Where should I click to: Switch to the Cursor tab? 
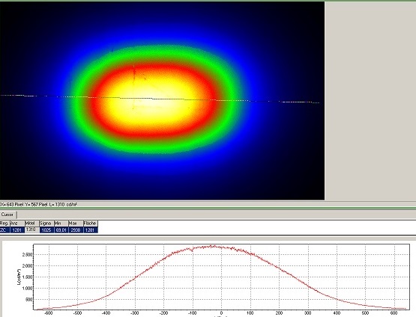pyautogui.click(x=8, y=215)
